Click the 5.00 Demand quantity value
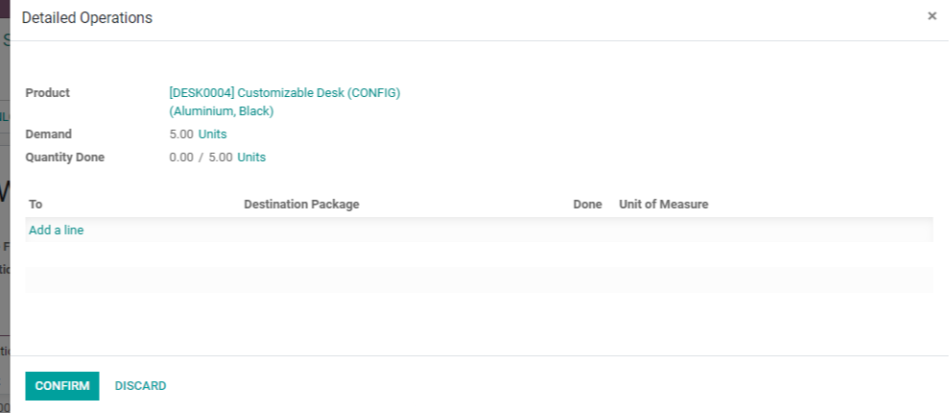The height and width of the screenshot is (413, 949). (x=181, y=134)
